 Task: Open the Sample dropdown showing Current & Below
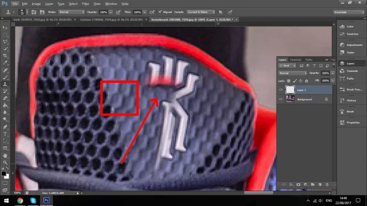200,12
